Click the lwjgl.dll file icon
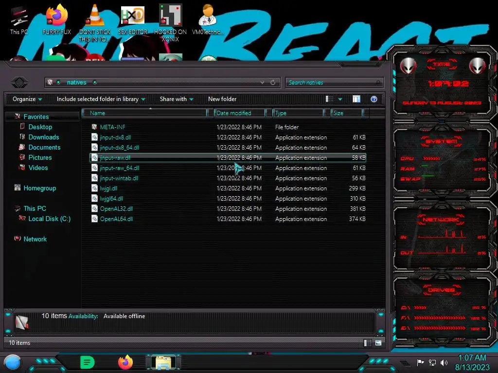Screen dimensions: 498x373 click(94, 188)
